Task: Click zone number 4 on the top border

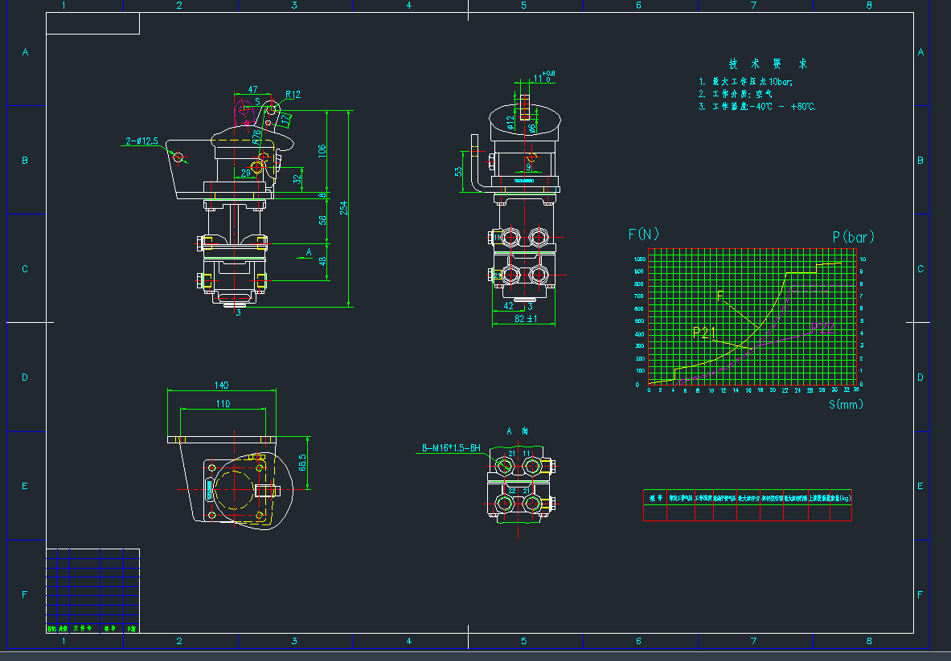Action: [x=409, y=6]
